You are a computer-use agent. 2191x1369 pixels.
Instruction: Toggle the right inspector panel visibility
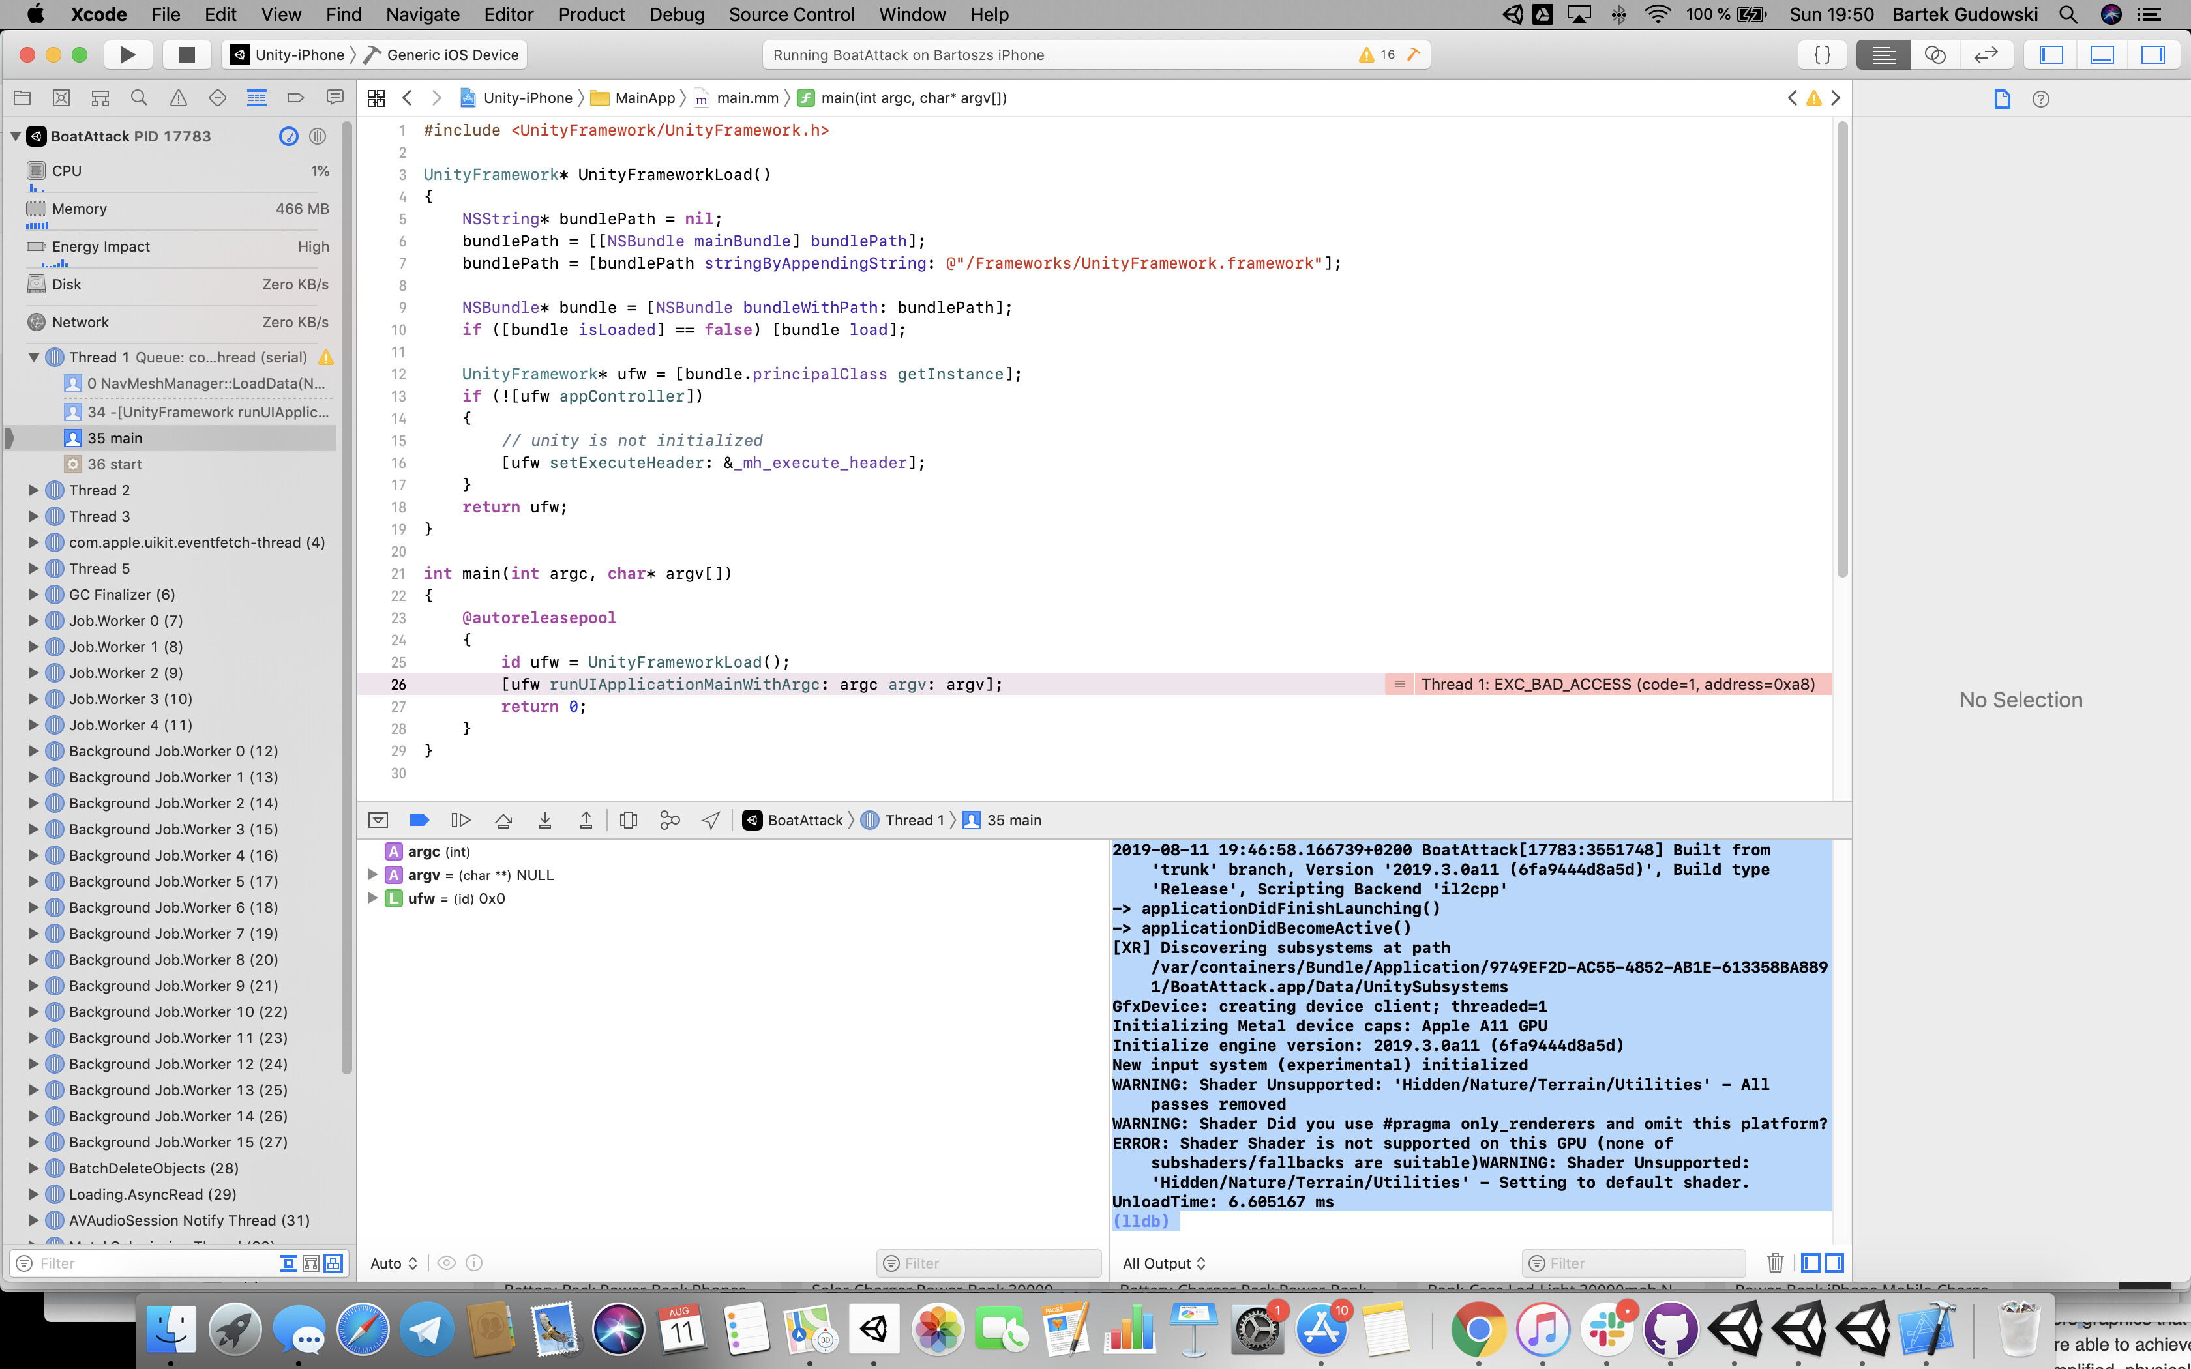[2153, 54]
